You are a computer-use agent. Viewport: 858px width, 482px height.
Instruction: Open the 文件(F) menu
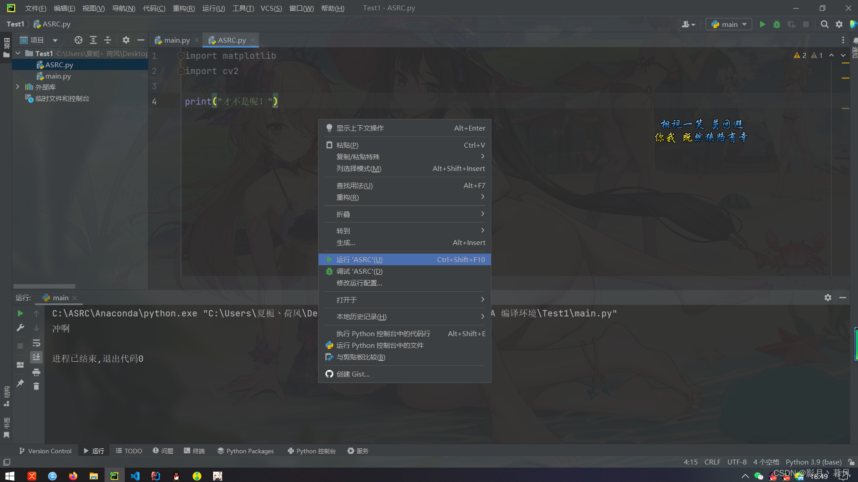[x=35, y=8]
